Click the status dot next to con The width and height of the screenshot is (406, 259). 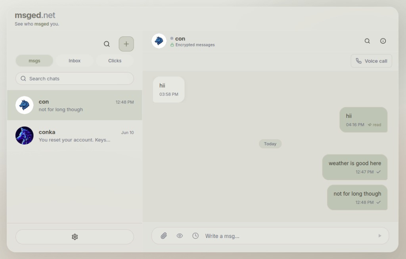tap(172, 38)
